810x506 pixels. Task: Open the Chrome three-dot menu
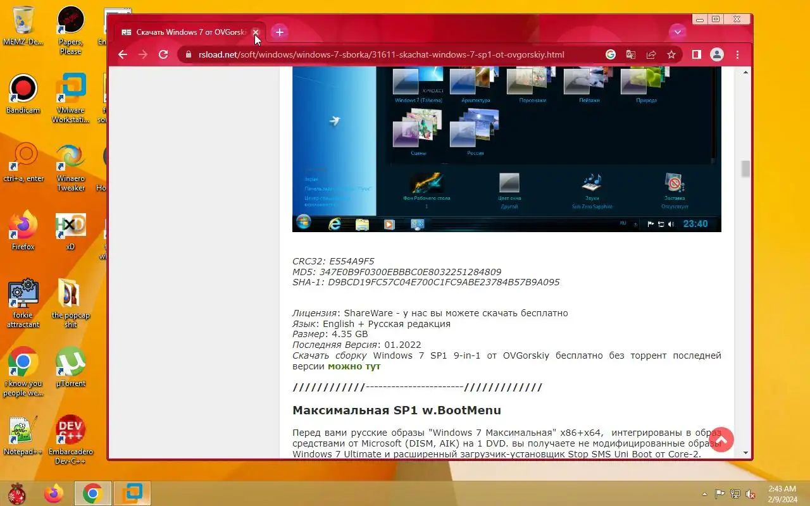pos(737,54)
